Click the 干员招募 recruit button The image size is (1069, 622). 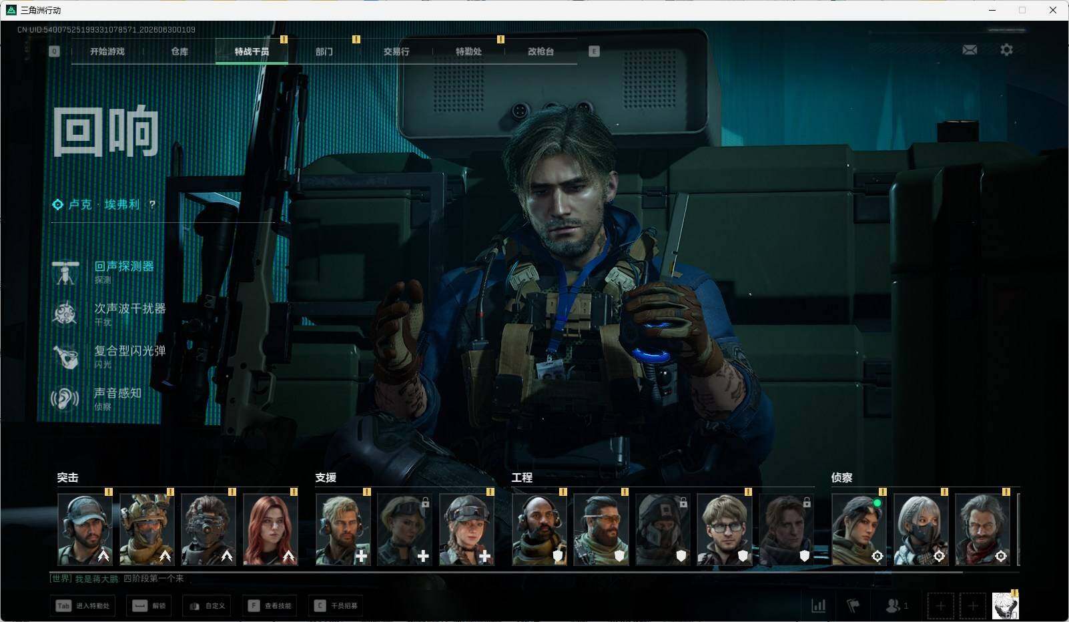[336, 606]
